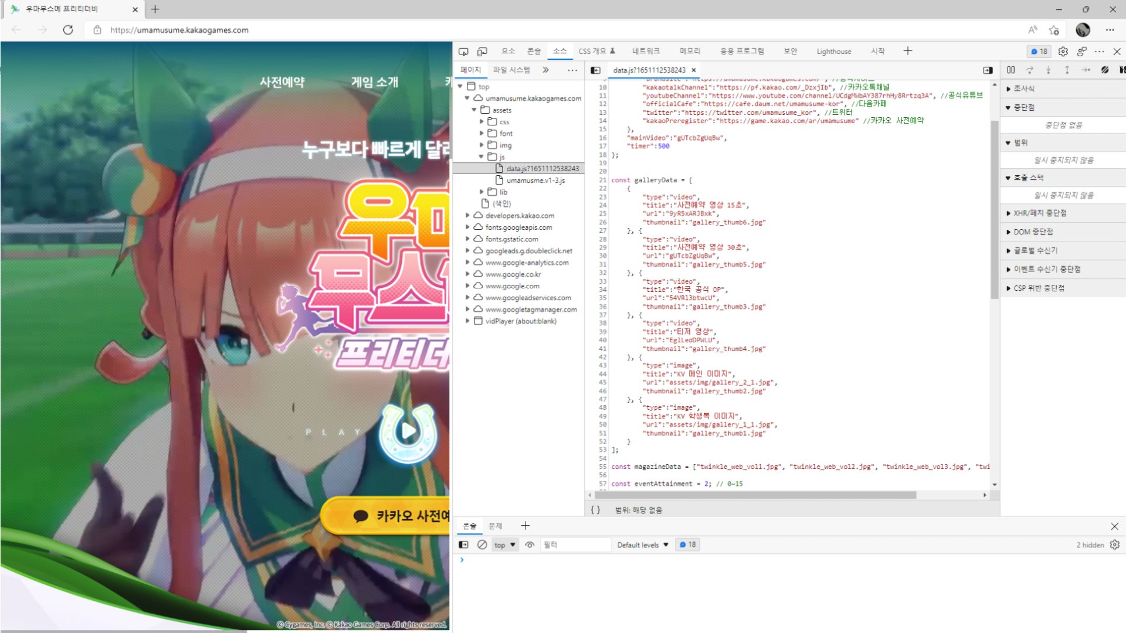The height and width of the screenshot is (633, 1126).
Task: Play the video with horseshoe play button
Action: [x=409, y=433]
